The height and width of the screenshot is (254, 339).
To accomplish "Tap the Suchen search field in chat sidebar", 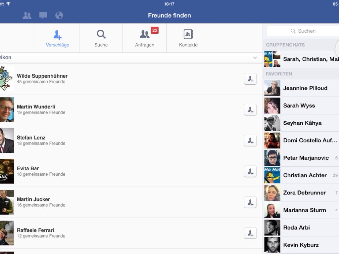I will coord(303,31).
